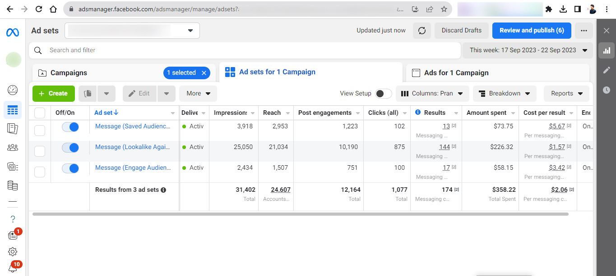Click the table horizontal scrollbar
The width and height of the screenshot is (616, 276).
tap(301, 214)
